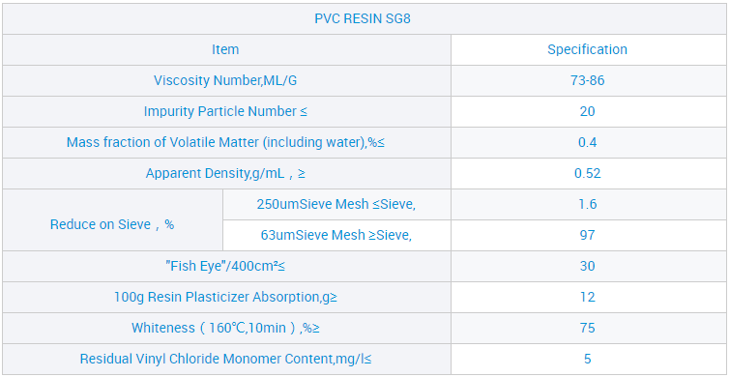Select the volatile matter value 0.4
This screenshot has height=377, width=730.
click(x=587, y=142)
